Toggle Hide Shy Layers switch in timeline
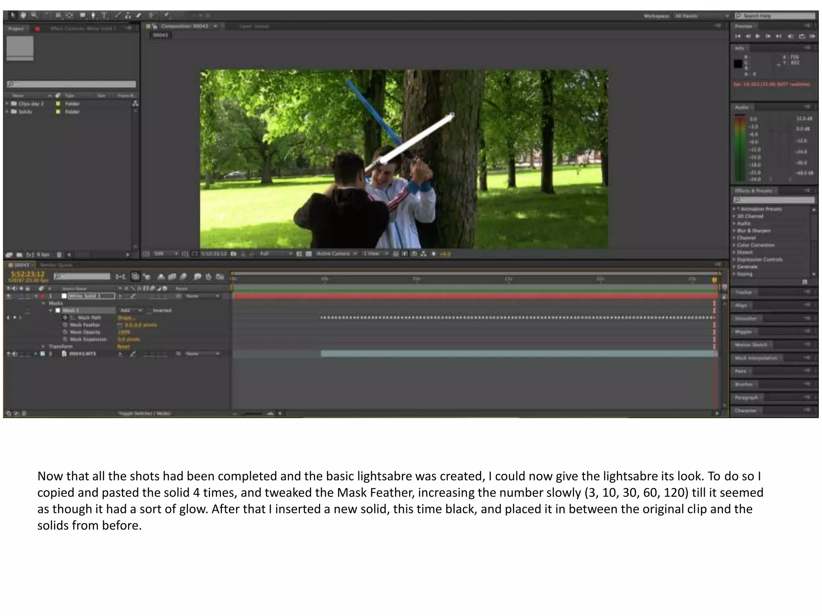Screen dimensions: 822x616 tap(161, 277)
